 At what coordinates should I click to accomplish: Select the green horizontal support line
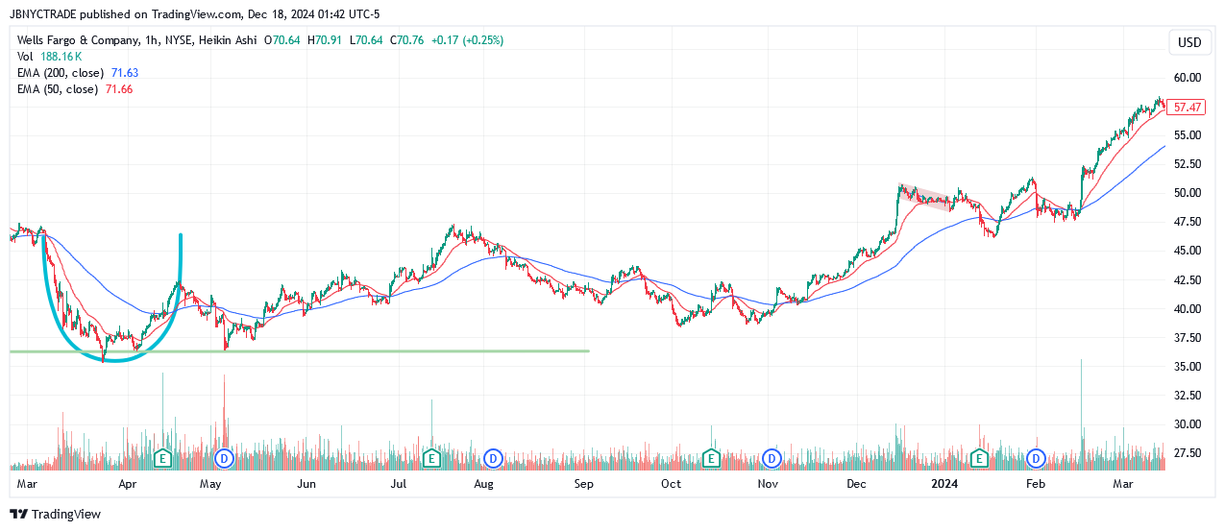[384, 351]
